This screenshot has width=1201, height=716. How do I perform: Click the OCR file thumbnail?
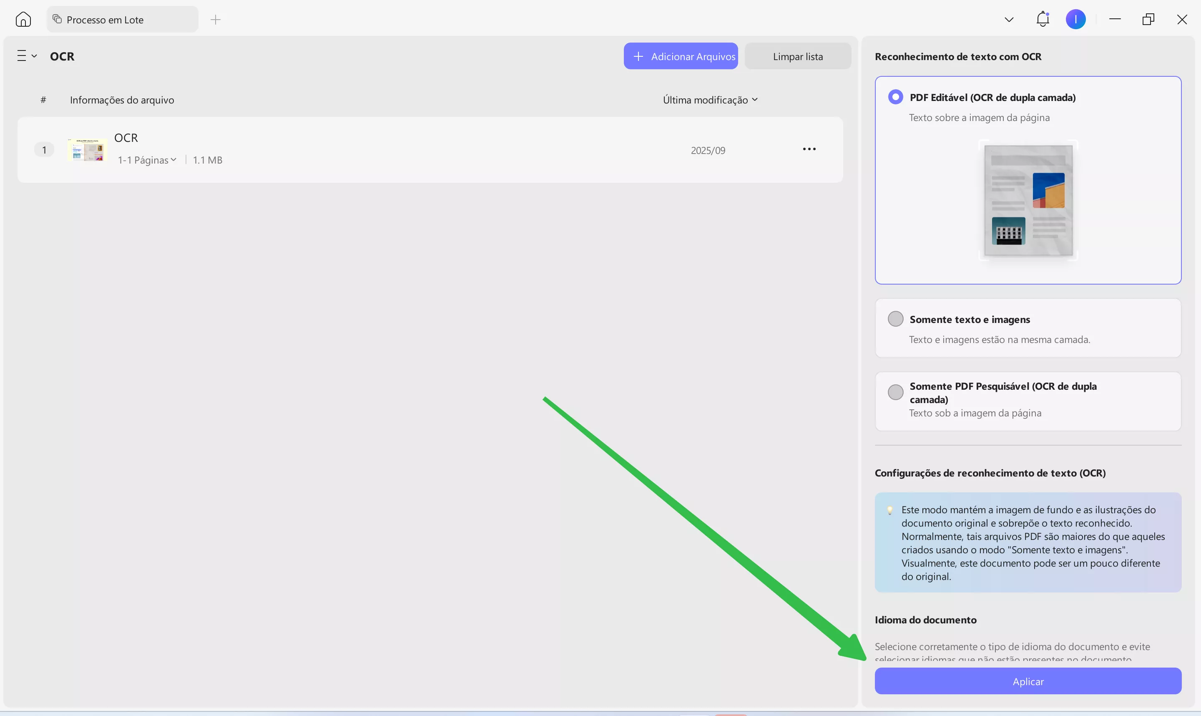[x=87, y=150]
